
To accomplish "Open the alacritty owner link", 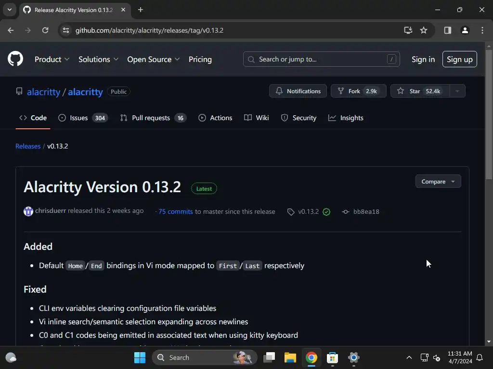I will [43, 92].
